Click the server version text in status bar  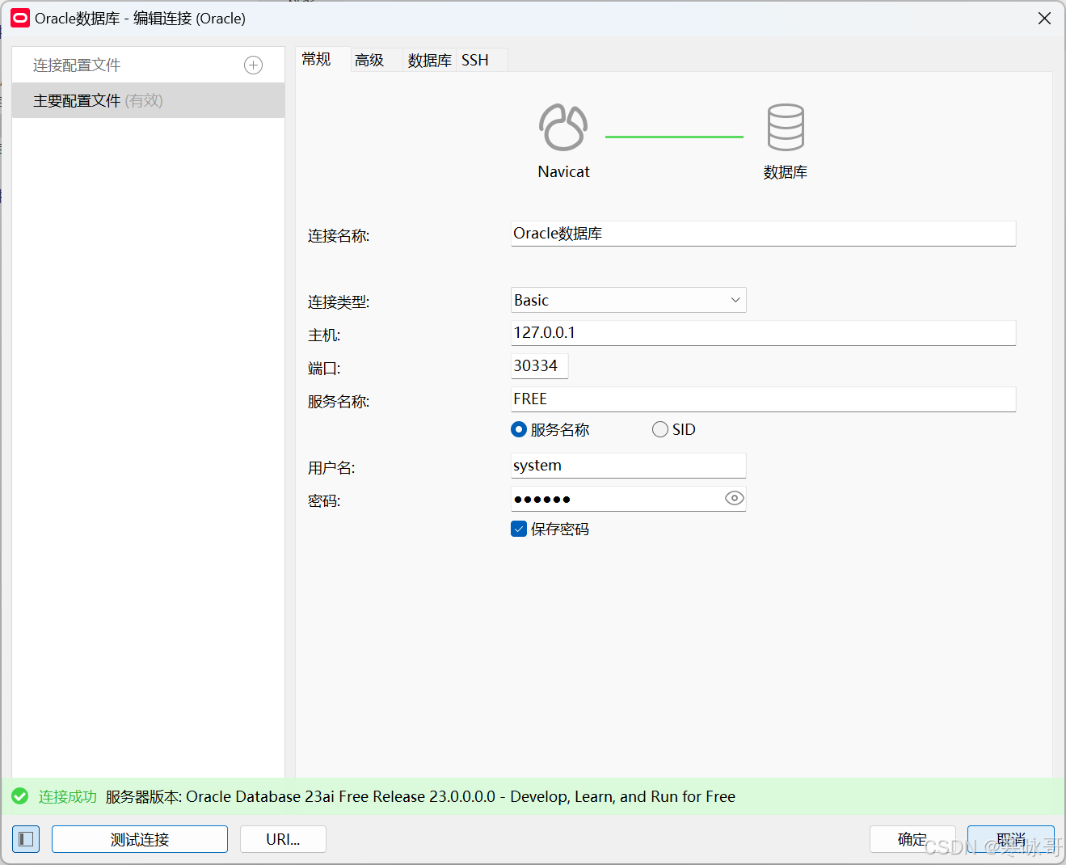coord(420,796)
